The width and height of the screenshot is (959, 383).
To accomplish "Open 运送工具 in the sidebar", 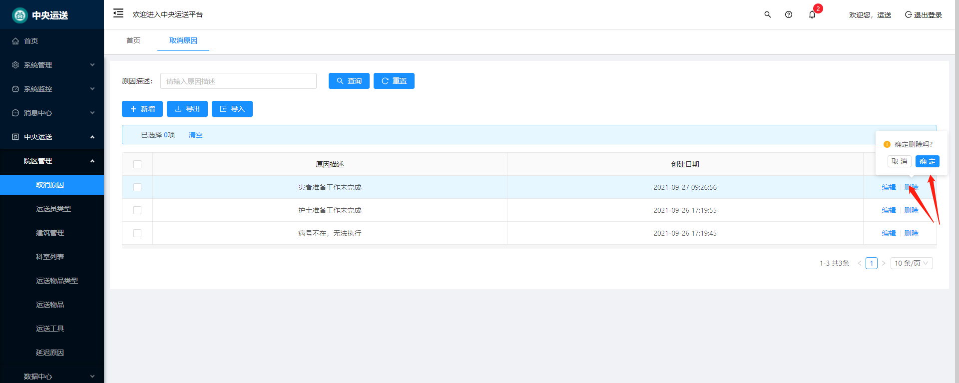I will point(52,329).
